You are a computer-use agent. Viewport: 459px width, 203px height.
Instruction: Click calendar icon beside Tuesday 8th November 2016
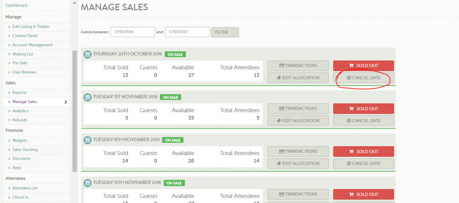[88, 140]
